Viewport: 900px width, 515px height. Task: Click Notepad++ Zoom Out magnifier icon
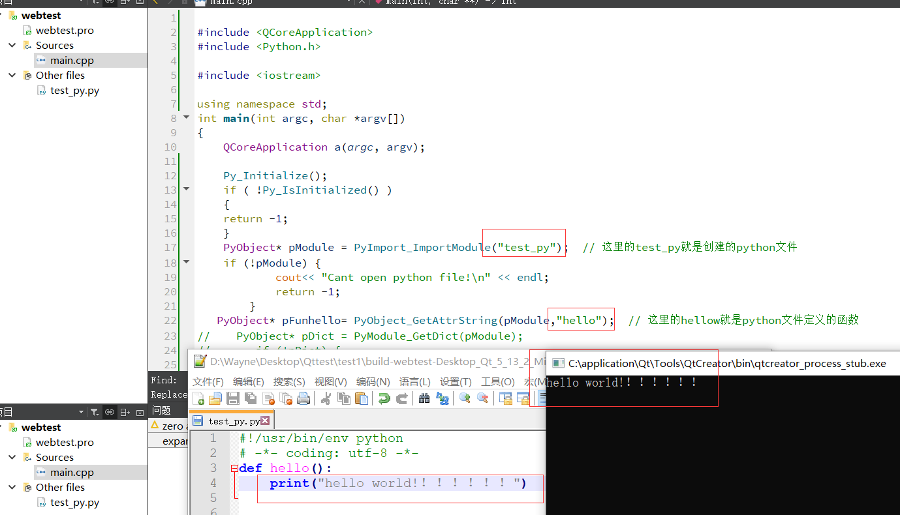click(x=482, y=398)
